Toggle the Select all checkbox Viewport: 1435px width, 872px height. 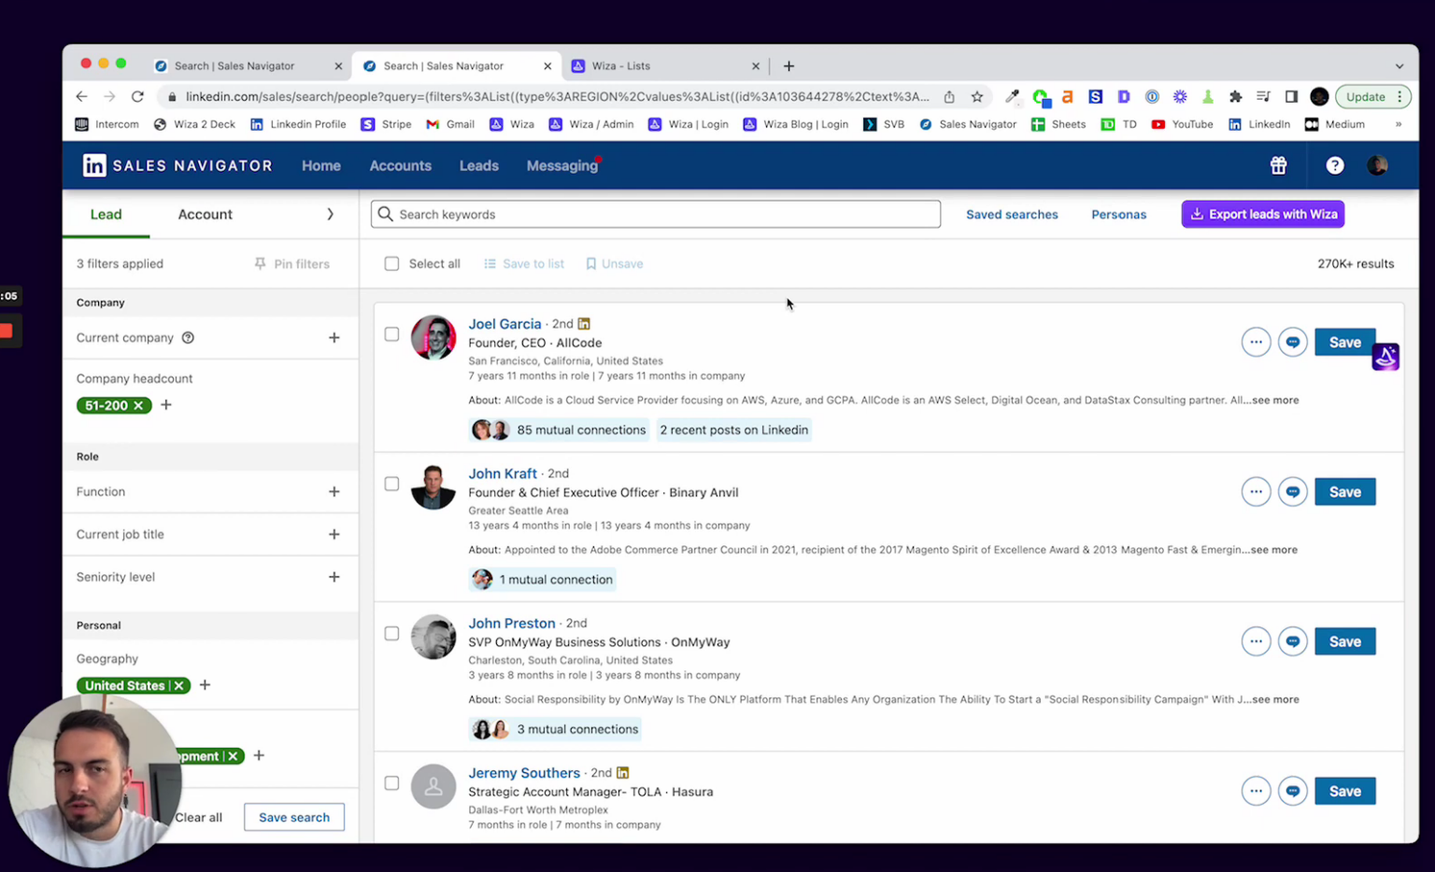pyautogui.click(x=391, y=263)
